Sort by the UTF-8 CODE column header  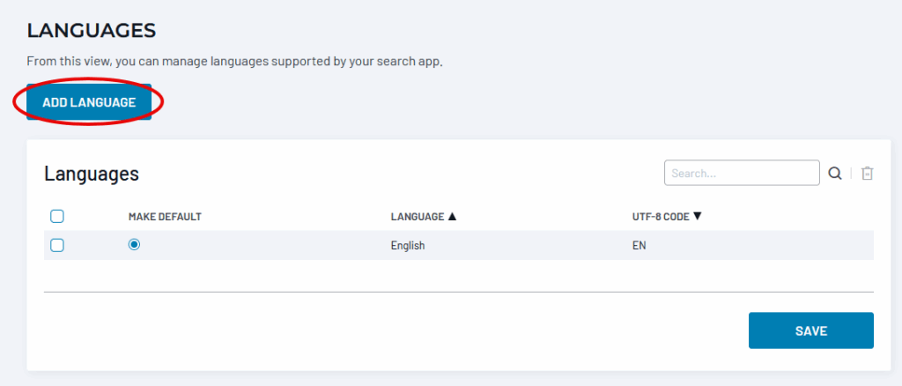coord(654,216)
